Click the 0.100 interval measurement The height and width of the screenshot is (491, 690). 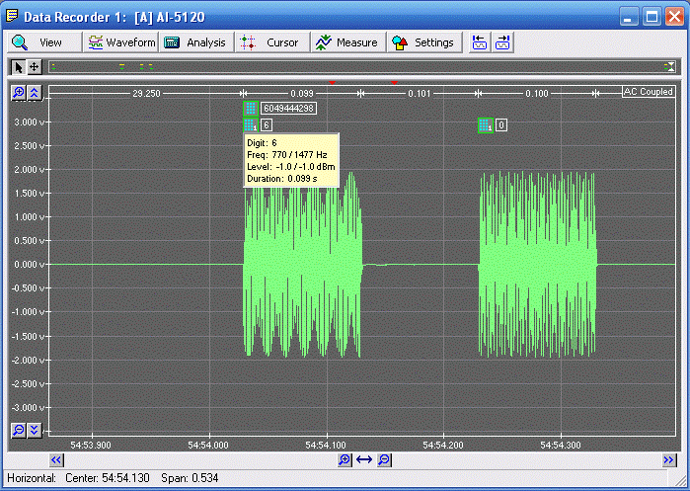pyautogui.click(x=537, y=93)
